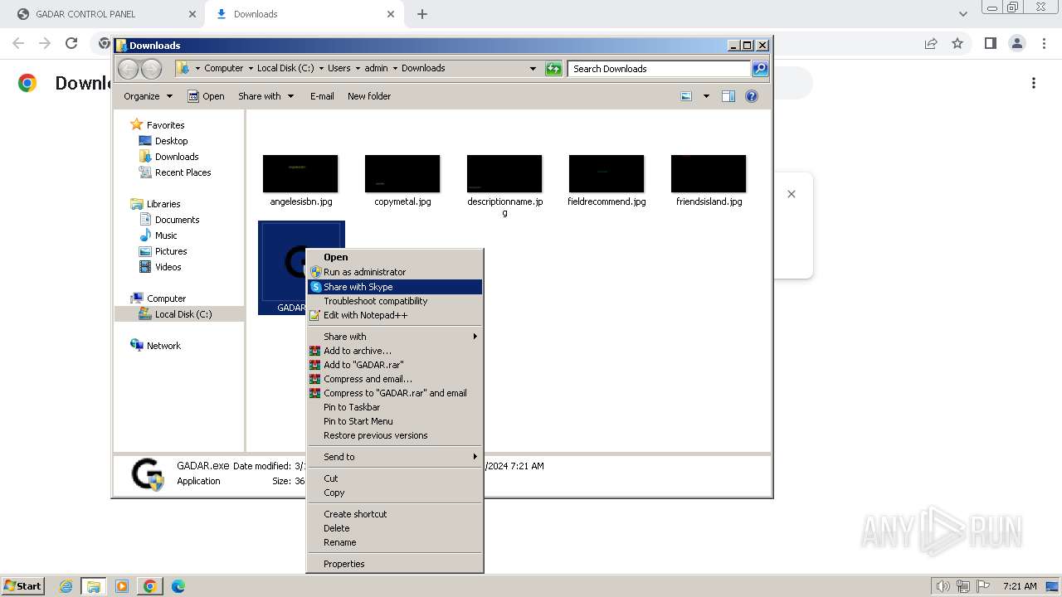Click WinRAR icon beside Compress and email

[315, 379]
